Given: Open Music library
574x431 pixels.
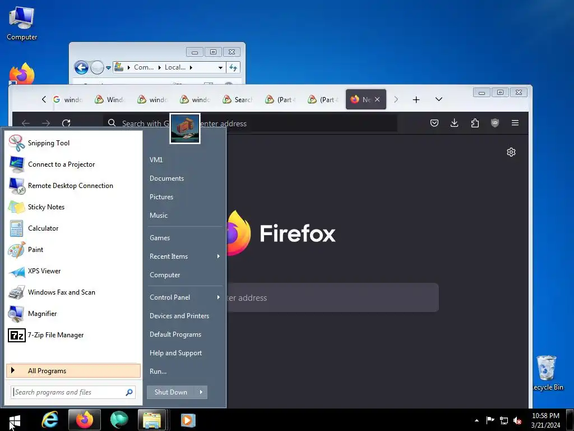Looking at the screenshot, I should 159,215.
